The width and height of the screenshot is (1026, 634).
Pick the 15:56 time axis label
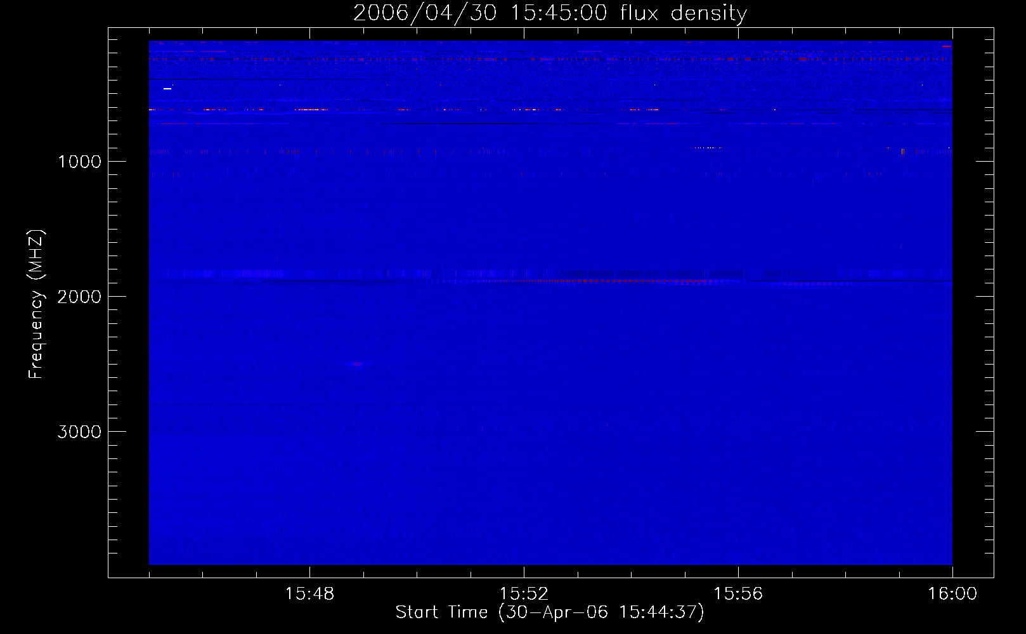tap(738, 594)
